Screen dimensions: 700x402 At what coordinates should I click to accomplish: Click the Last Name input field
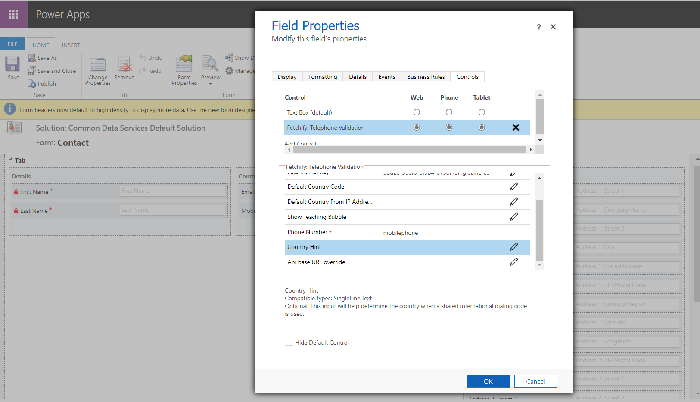[x=173, y=210]
